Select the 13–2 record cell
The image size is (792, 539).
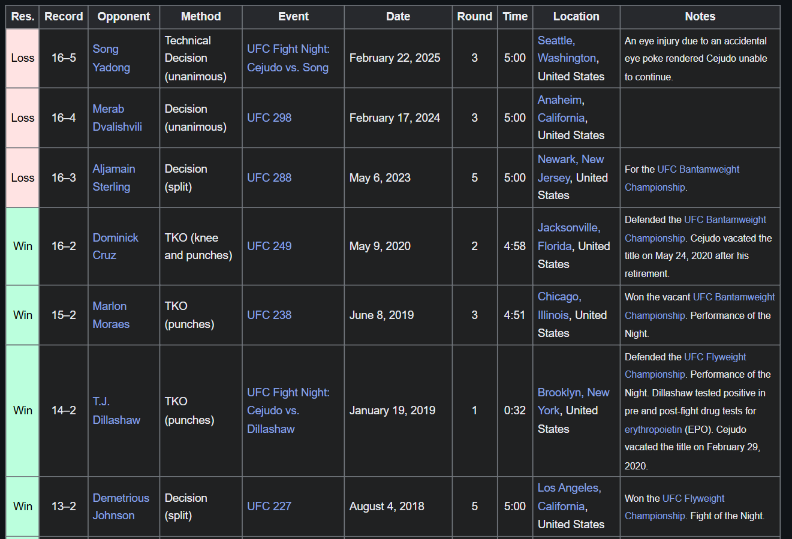[x=64, y=506]
